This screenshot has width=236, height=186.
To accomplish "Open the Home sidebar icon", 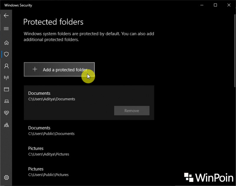I will click(6, 43).
